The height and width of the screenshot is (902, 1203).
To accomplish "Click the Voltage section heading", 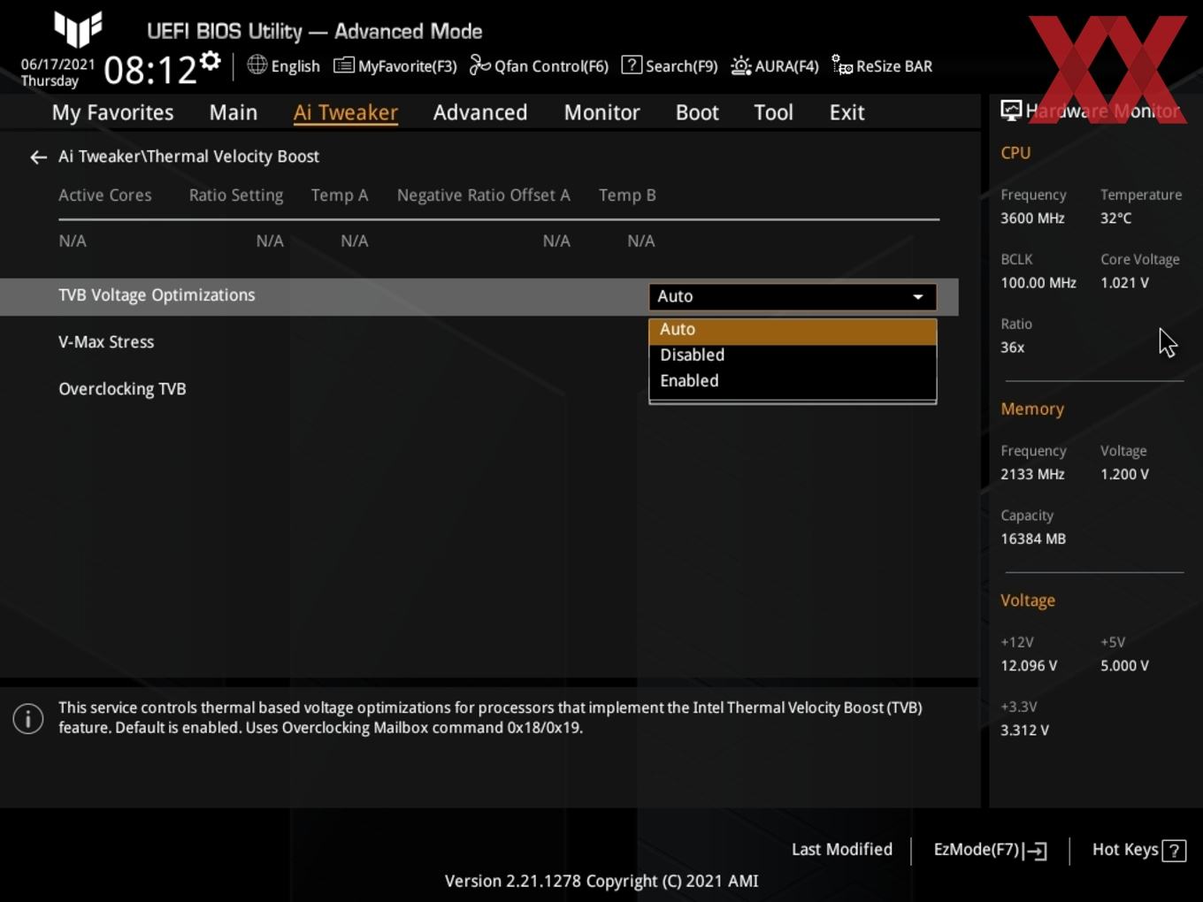I will pos(1028,600).
